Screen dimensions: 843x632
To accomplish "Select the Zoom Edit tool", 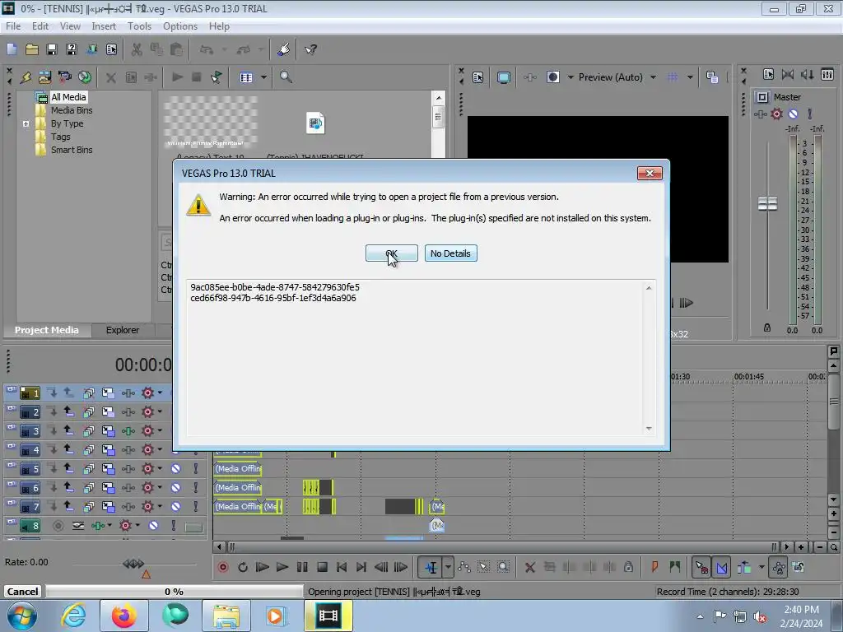I will pos(503,567).
